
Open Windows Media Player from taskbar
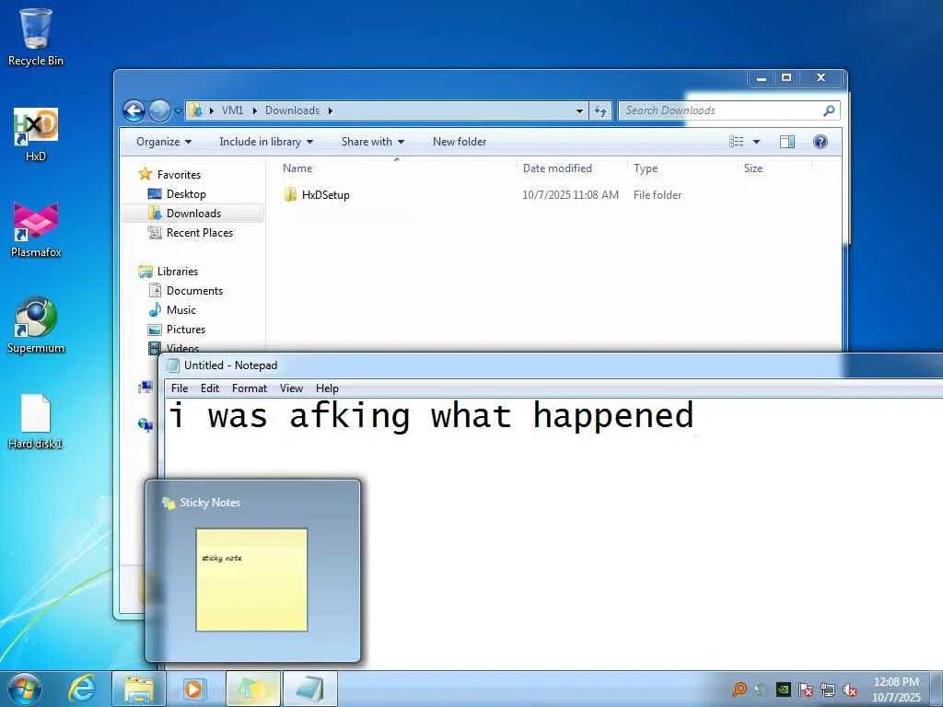point(193,689)
